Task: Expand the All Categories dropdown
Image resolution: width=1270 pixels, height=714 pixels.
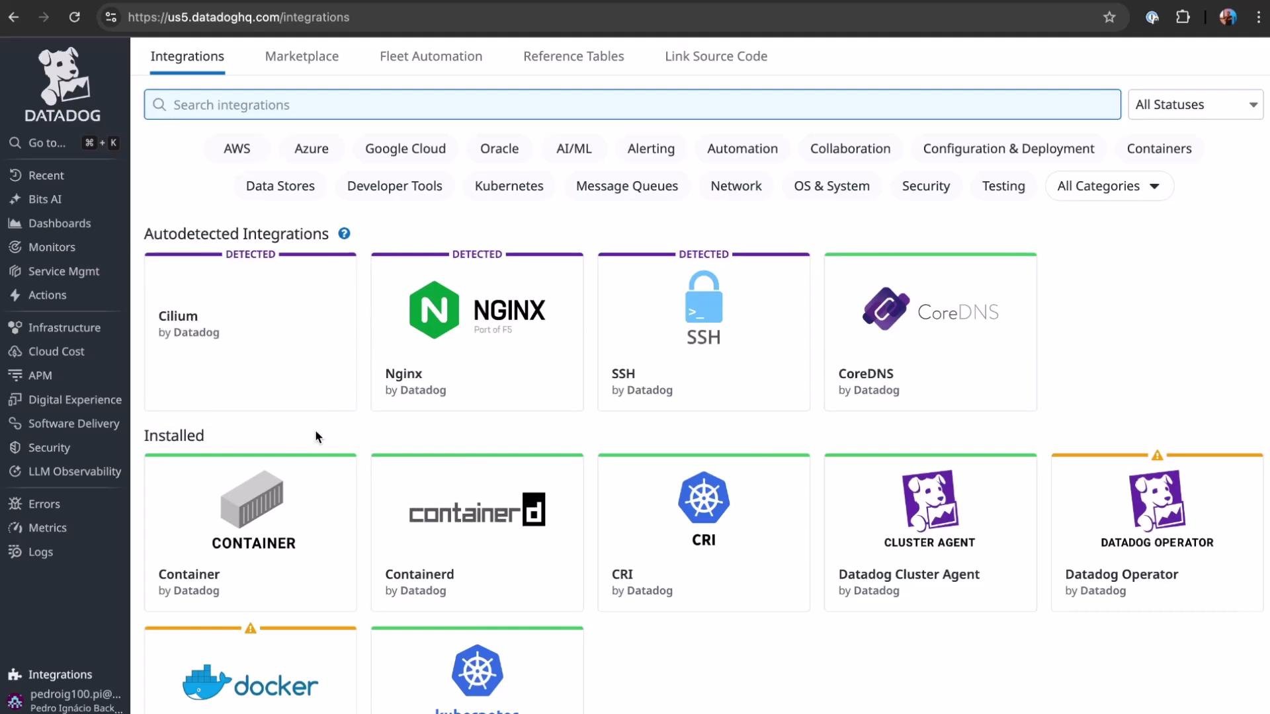Action: click(1109, 186)
